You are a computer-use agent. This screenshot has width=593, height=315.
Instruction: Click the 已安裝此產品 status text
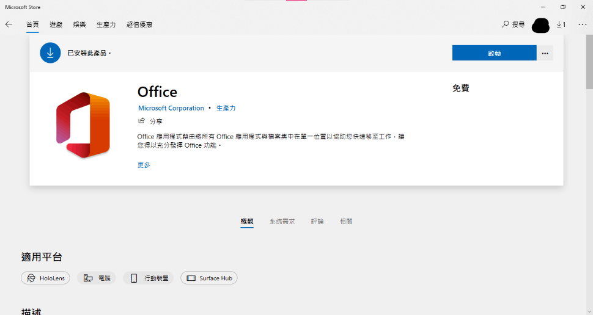click(89, 53)
